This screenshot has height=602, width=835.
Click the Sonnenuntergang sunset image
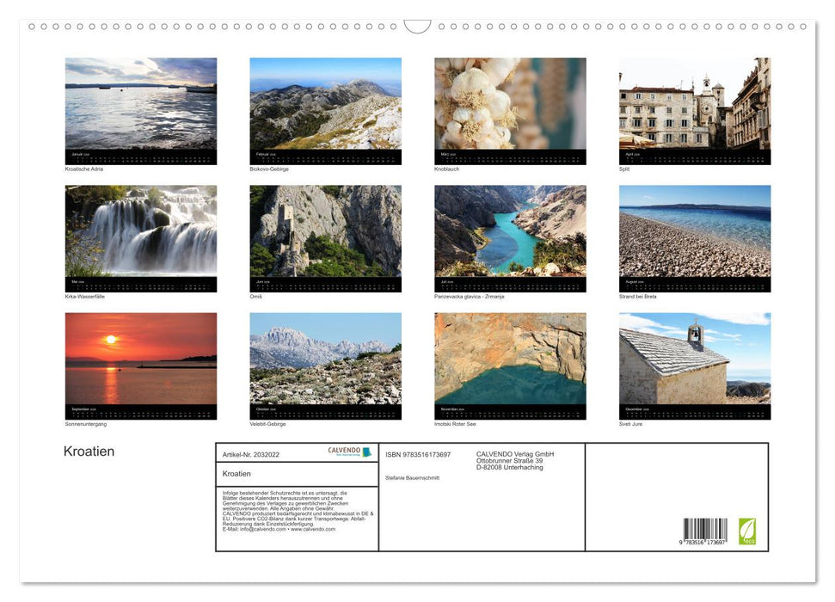[x=141, y=359]
